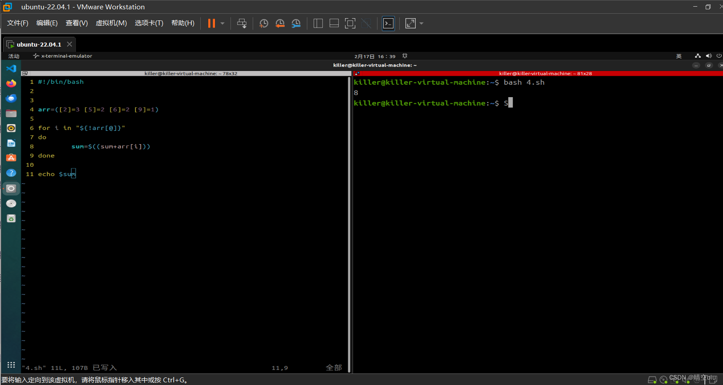The width and height of the screenshot is (723, 385).
Task: Open the snapshot manager
Action: pos(296,24)
